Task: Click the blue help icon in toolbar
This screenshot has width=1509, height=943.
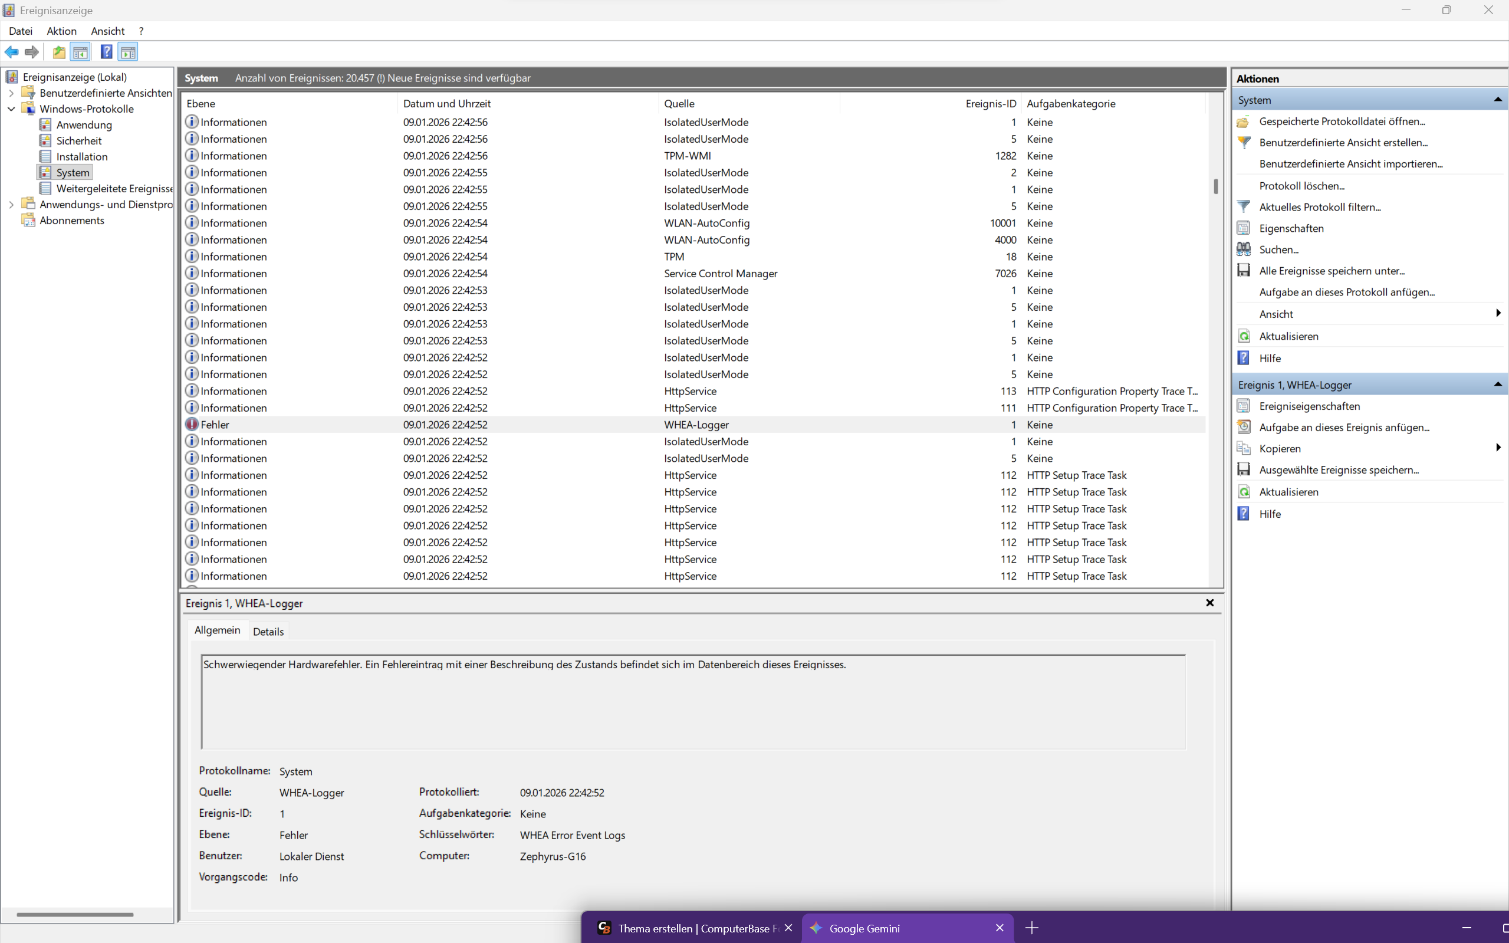Action: (x=106, y=52)
